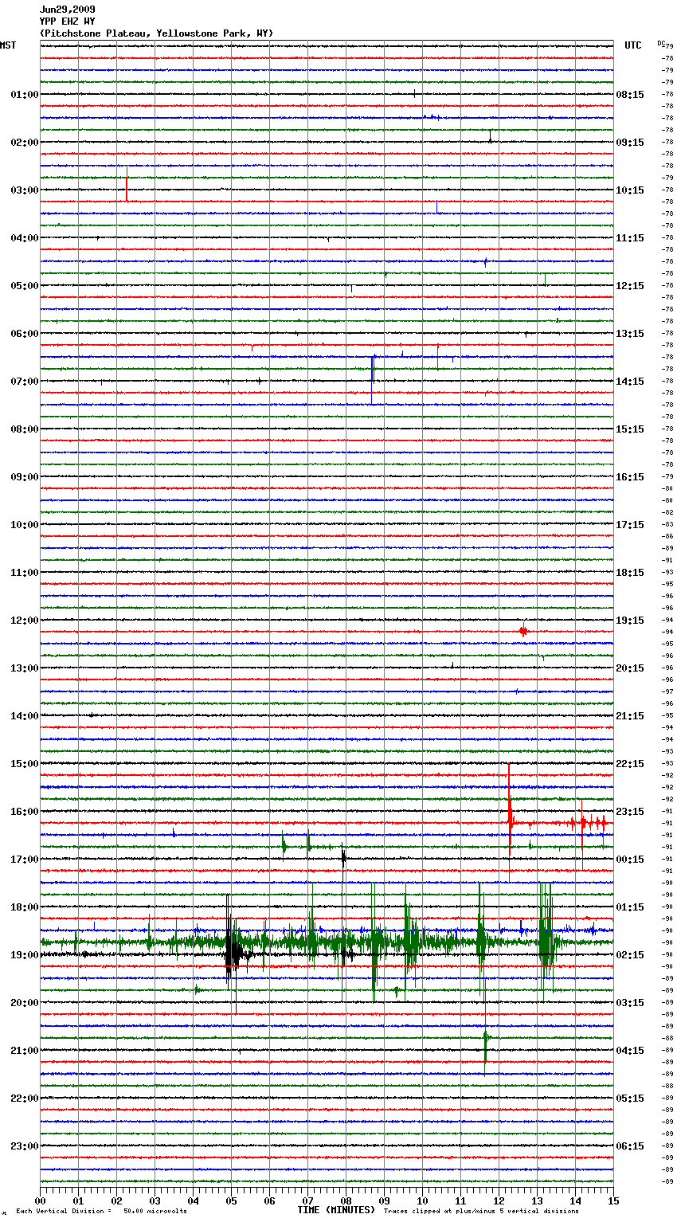Click the 04:15 UTC time label
Image resolution: width=677 pixels, height=1222 pixels.
click(630, 1051)
